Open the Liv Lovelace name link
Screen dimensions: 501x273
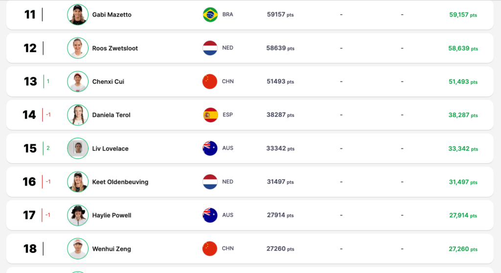tap(110, 148)
